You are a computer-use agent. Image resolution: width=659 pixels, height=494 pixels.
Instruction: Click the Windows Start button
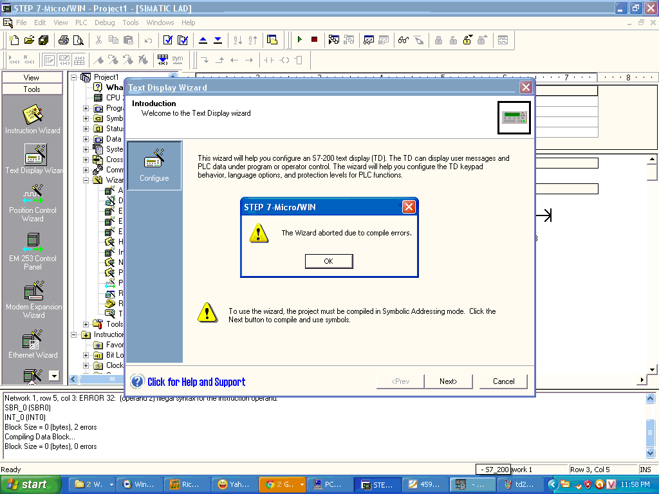pyautogui.click(x=30, y=485)
